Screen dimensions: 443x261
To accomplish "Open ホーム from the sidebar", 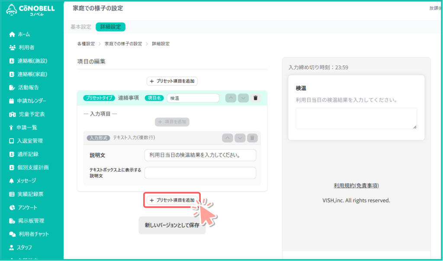I will pos(24,34).
